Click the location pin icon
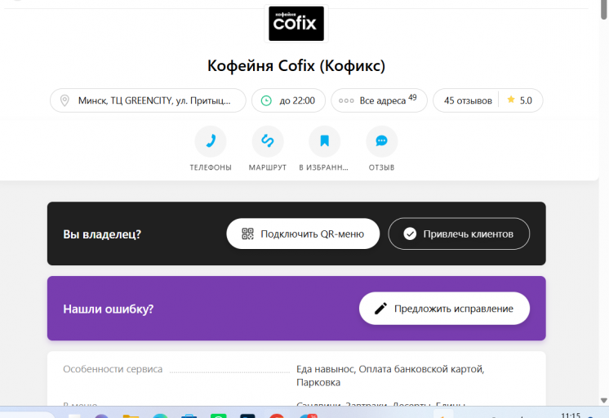Image resolution: width=609 pixels, height=418 pixels. click(x=64, y=100)
